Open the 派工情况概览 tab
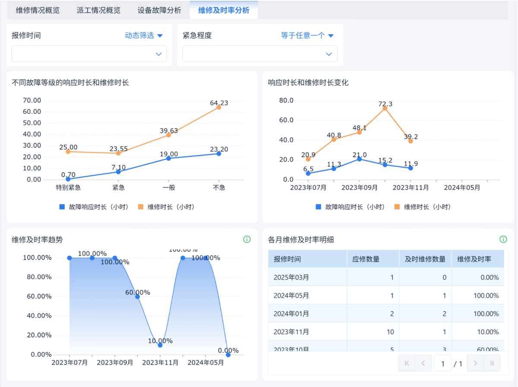Image resolution: width=518 pixels, height=387 pixels. point(98,10)
